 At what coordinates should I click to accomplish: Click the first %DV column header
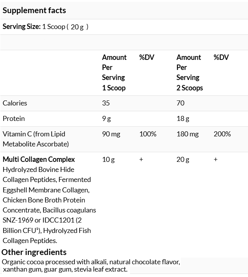pyautogui.click(x=147, y=58)
